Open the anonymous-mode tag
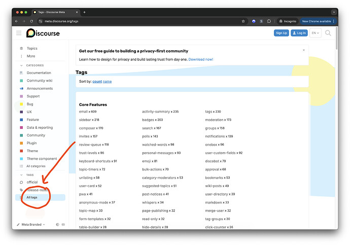 coord(93,202)
